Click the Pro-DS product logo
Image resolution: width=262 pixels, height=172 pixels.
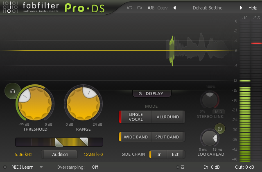point(85,8)
